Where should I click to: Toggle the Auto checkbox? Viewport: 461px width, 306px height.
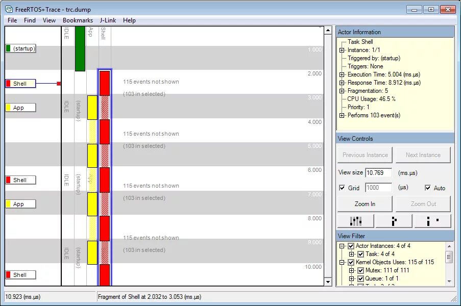point(428,188)
